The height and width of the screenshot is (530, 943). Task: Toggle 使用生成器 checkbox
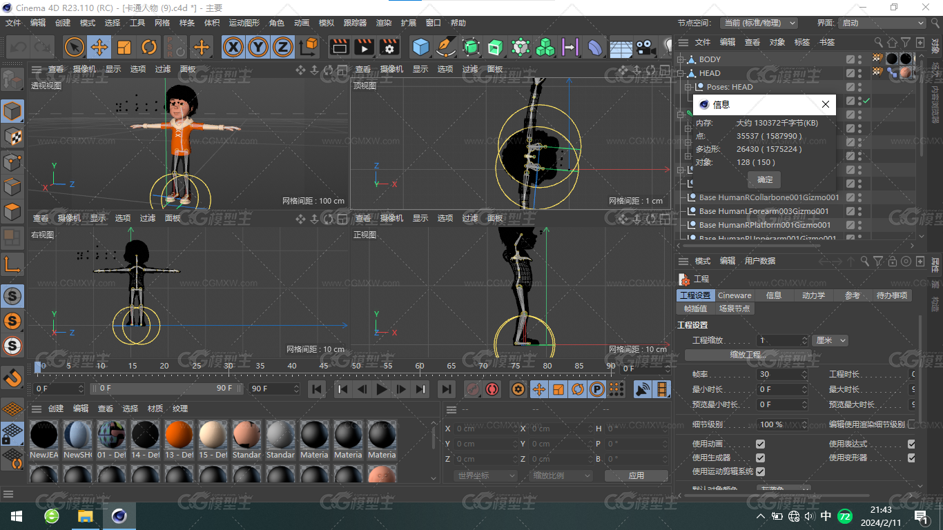(760, 458)
